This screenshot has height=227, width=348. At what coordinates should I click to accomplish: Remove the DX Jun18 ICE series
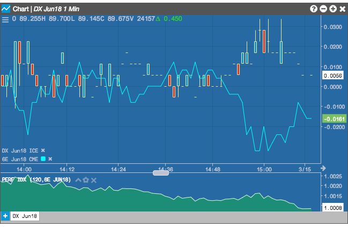pos(43,150)
